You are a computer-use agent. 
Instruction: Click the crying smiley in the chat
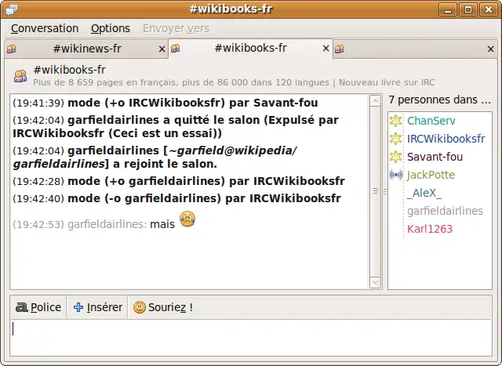click(187, 220)
